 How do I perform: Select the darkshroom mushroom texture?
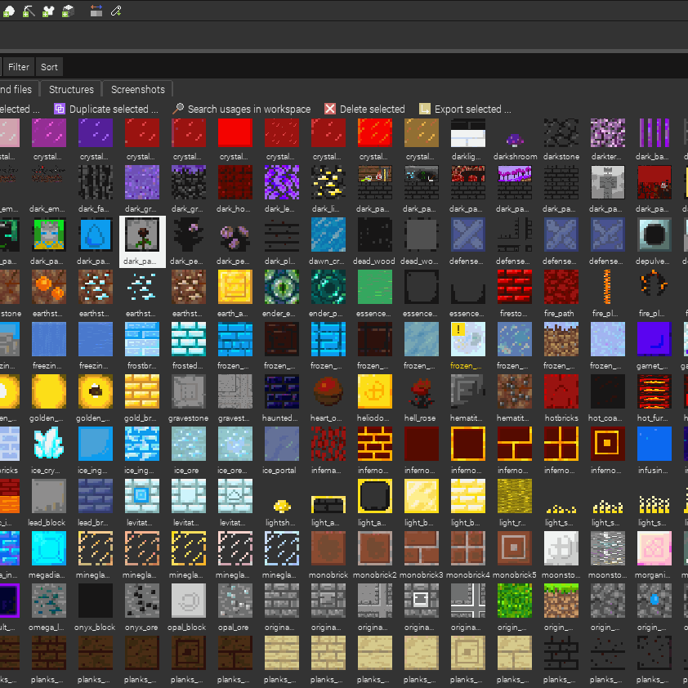pyautogui.click(x=515, y=140)
